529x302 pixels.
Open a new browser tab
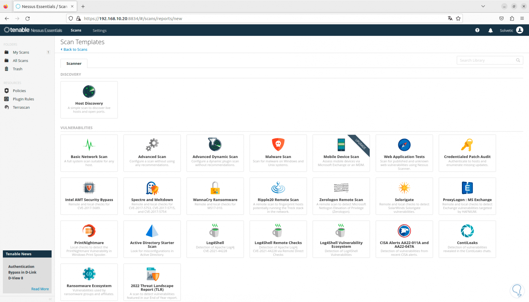click(83, 6)
